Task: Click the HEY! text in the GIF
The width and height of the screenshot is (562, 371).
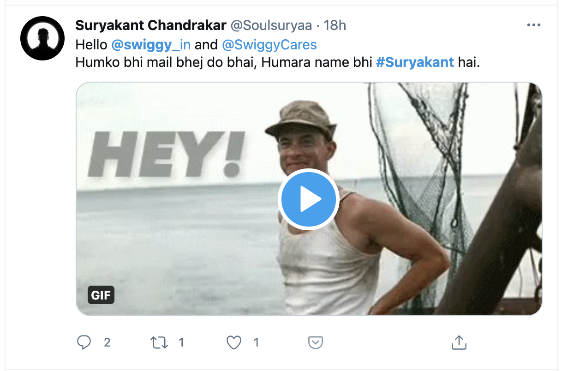Action: click(x=165, y=156)
